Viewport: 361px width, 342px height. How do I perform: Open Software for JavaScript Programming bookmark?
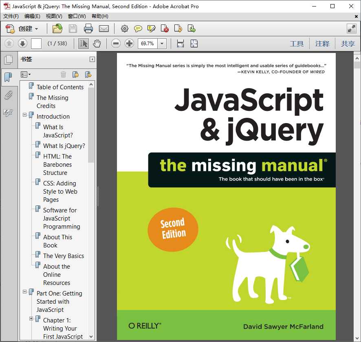pyautogui.click(x=62, y=218)
